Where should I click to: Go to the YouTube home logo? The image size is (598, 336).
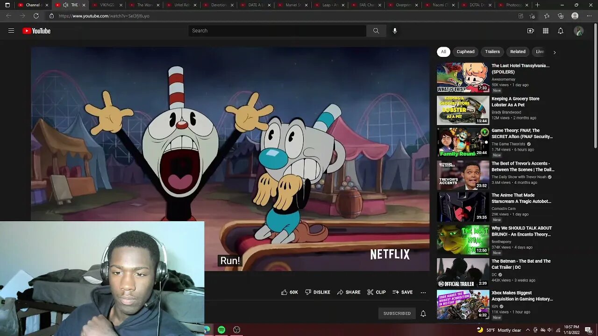point(36,31)
